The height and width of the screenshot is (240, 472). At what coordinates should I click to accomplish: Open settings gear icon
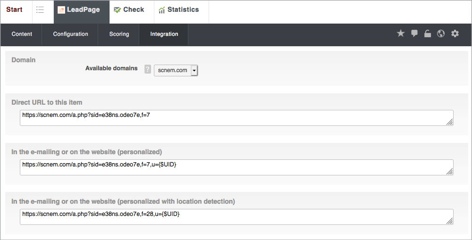pyautogui.click(x=455, y=33)
